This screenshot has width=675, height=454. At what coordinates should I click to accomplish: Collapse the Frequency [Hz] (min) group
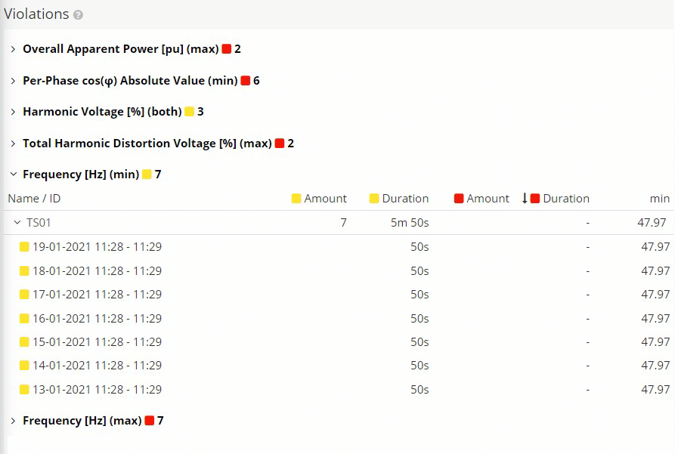pos(13,174)
